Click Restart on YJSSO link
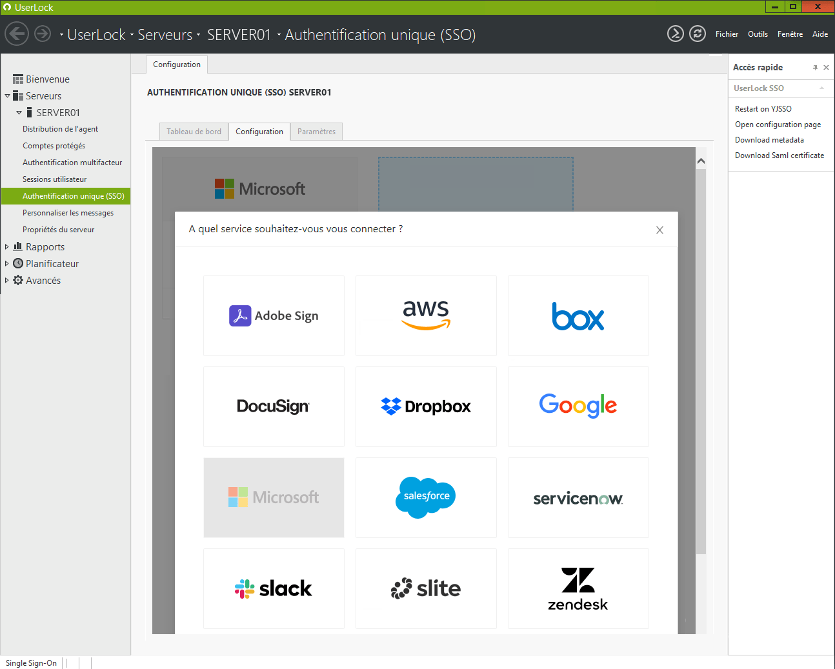835x669 pixels. [763, 109]
